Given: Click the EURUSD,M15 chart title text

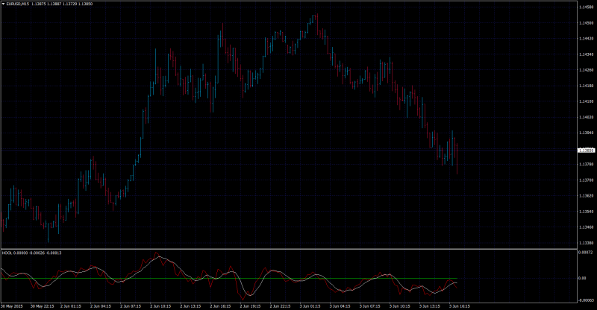Looking at the screenshot, I should [17, 4].
